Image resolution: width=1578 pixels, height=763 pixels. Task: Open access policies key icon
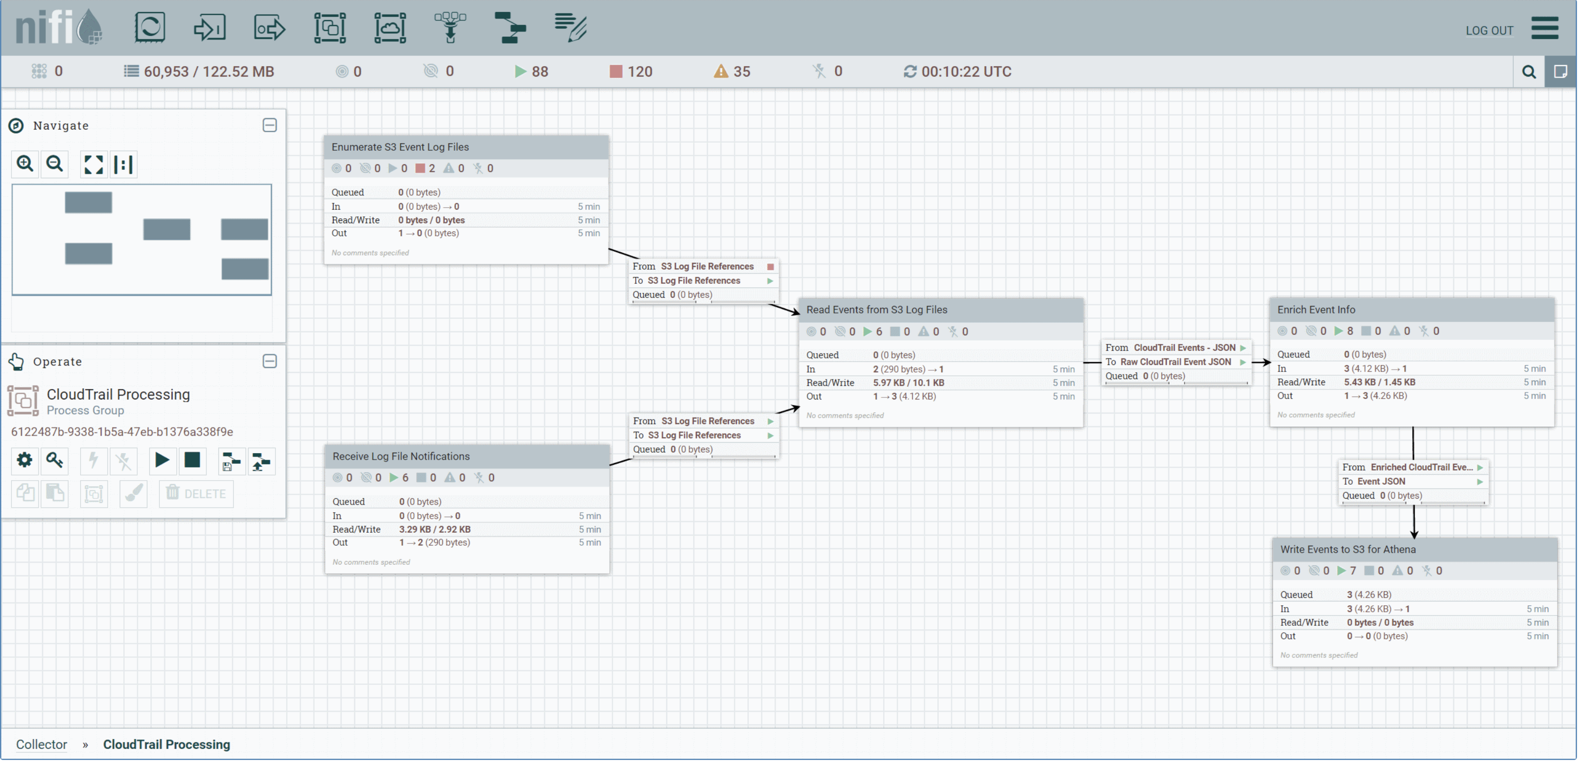pos(54,460)
